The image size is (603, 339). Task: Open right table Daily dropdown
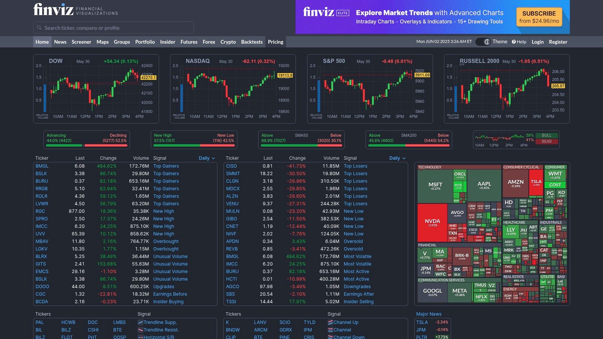397,158
